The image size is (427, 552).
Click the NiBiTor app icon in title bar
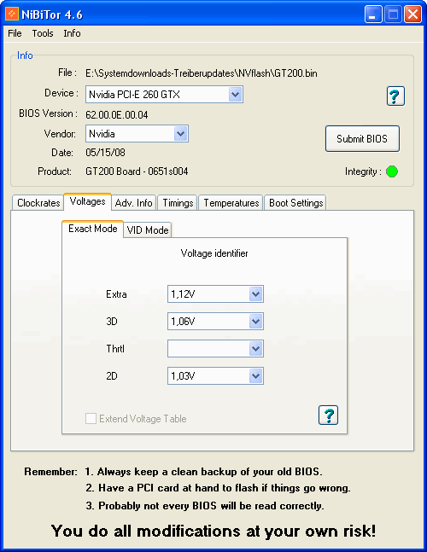12,15
